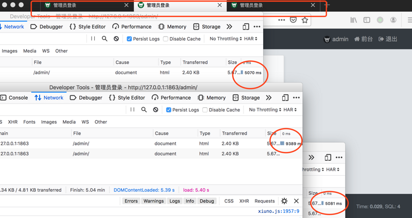The image size is (412, 218).
Task: Bookmark this page with the star icon
Action: coord(304,20)
